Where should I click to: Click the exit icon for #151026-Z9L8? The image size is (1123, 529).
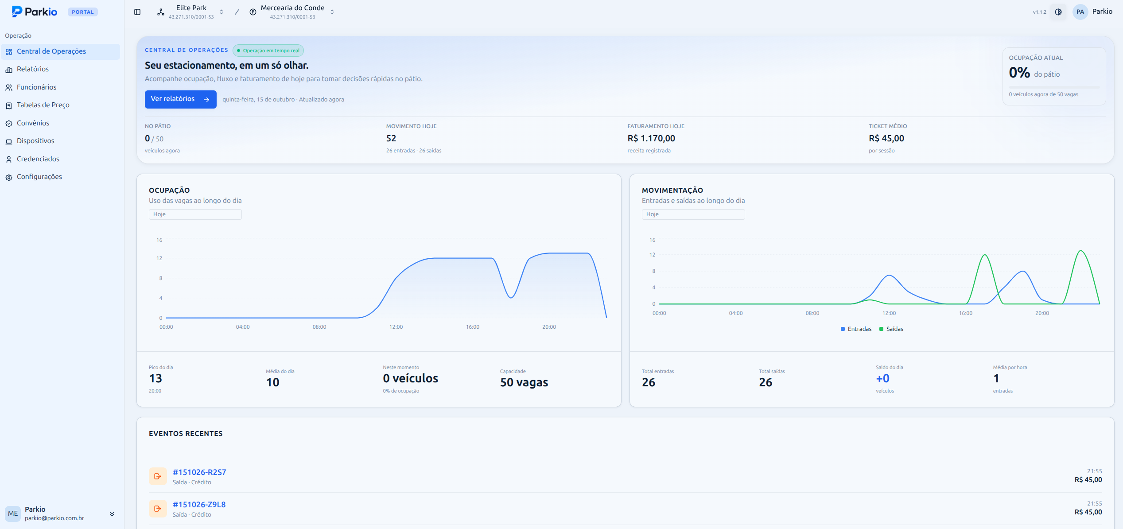158,509
